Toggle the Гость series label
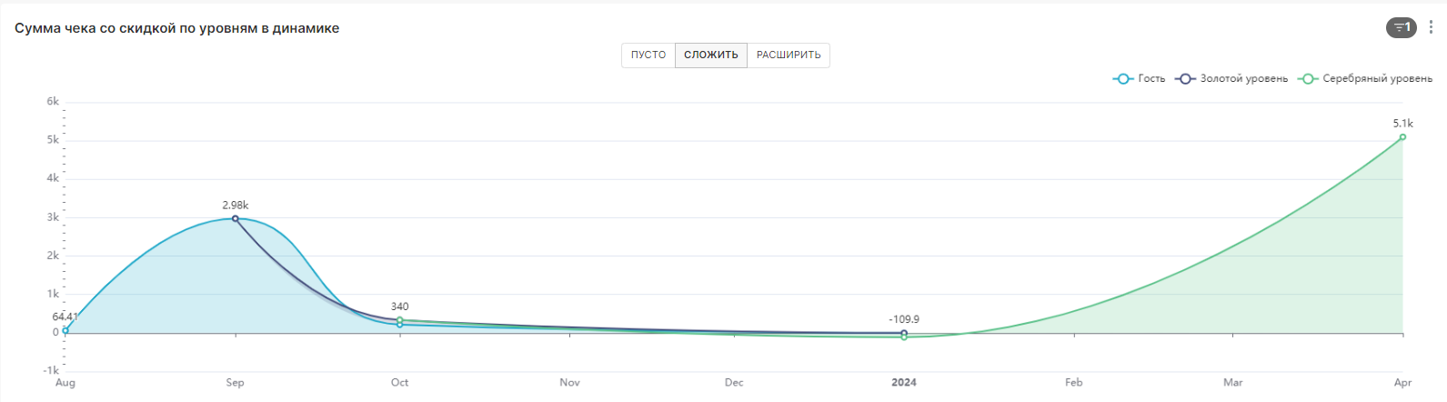 [1151, 79]
